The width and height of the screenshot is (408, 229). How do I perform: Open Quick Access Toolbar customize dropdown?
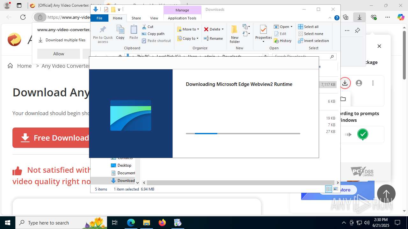(x=119, y=10)
